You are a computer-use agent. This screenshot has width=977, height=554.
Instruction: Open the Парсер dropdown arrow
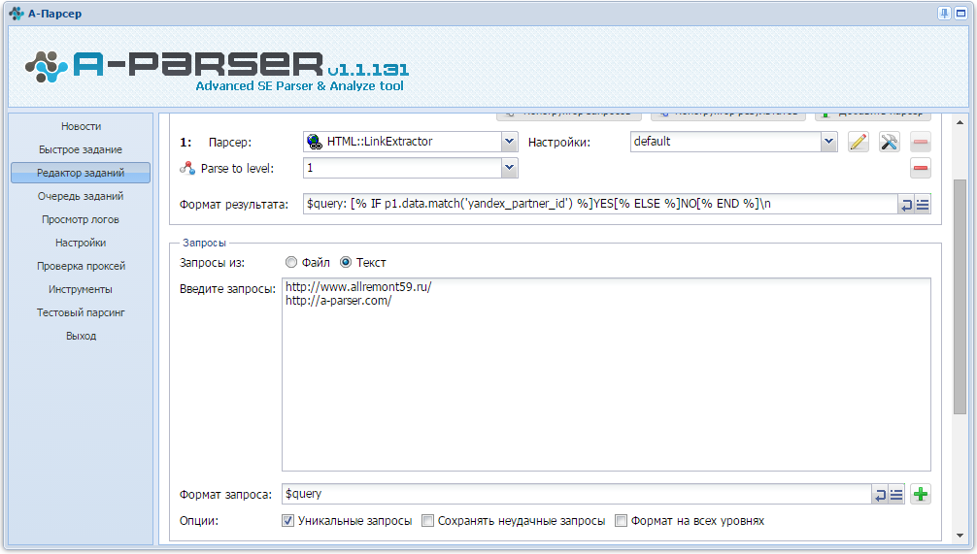coord(510,142)
